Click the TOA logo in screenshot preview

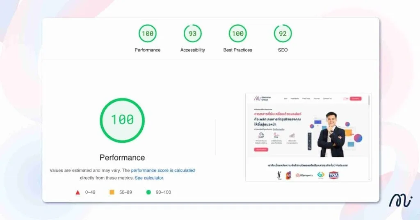333,175
